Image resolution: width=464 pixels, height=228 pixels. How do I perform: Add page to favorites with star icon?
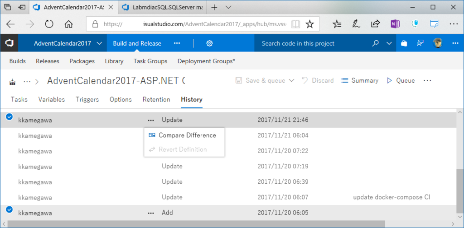coord(309,24)
